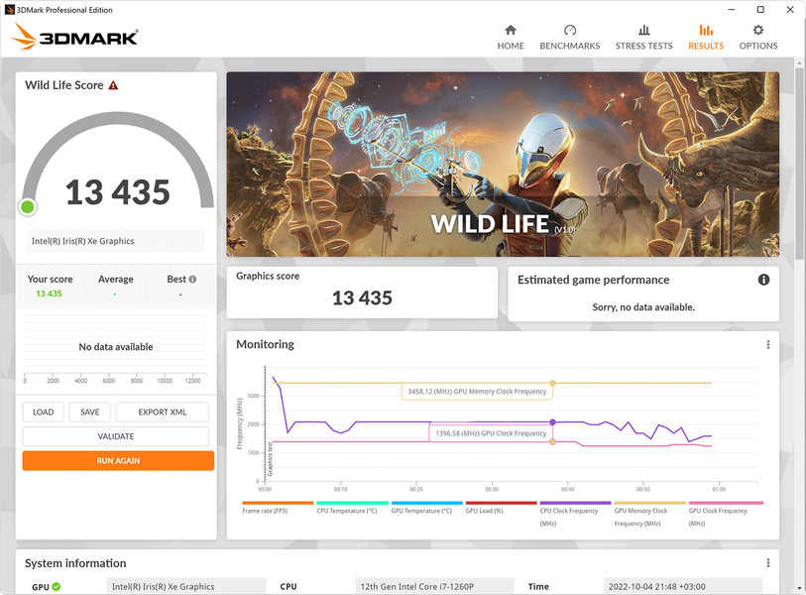Click the RUN AGAIN button
Image resolution: width=806 pixels, height=595 pixels.
click(118, 461)
